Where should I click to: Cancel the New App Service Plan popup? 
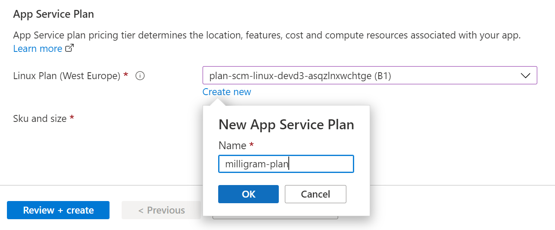coord(315,194)
